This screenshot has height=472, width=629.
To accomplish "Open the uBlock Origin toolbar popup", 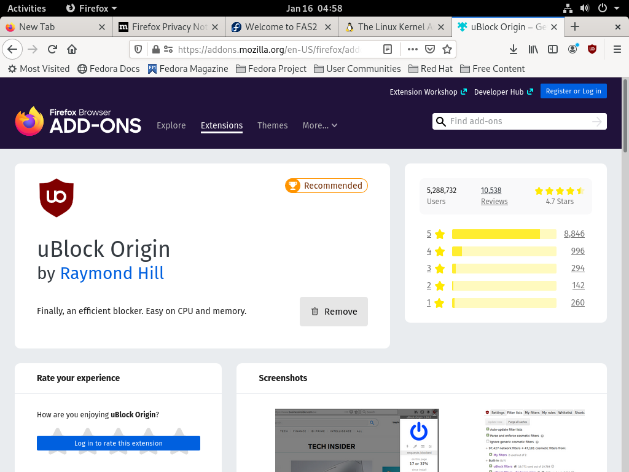I will [592, 49].
